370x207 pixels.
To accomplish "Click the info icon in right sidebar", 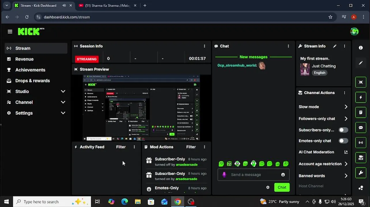I will tap(361, 48).
